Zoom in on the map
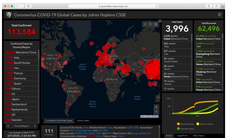This screenshot has width=231, height=138. tap(156, 108)
